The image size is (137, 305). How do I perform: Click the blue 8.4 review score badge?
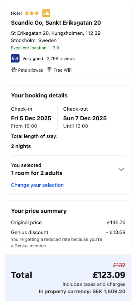pos(15,58)
